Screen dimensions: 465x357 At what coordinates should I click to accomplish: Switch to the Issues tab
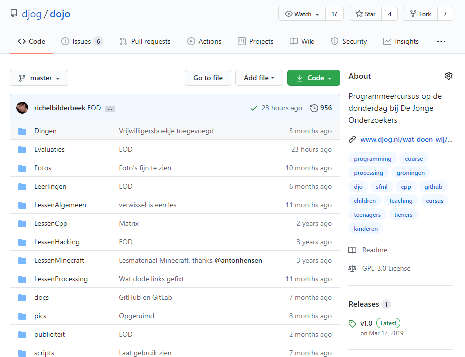click(x=82, y=41)
